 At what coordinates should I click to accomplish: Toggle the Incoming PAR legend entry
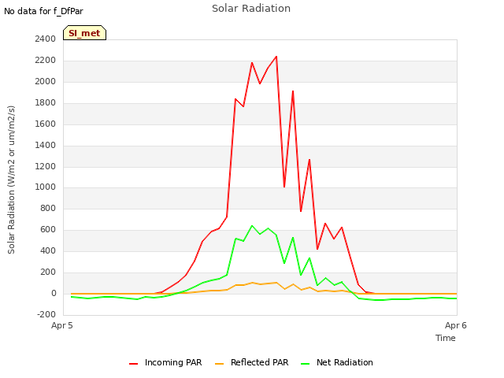tap(165, 362)
